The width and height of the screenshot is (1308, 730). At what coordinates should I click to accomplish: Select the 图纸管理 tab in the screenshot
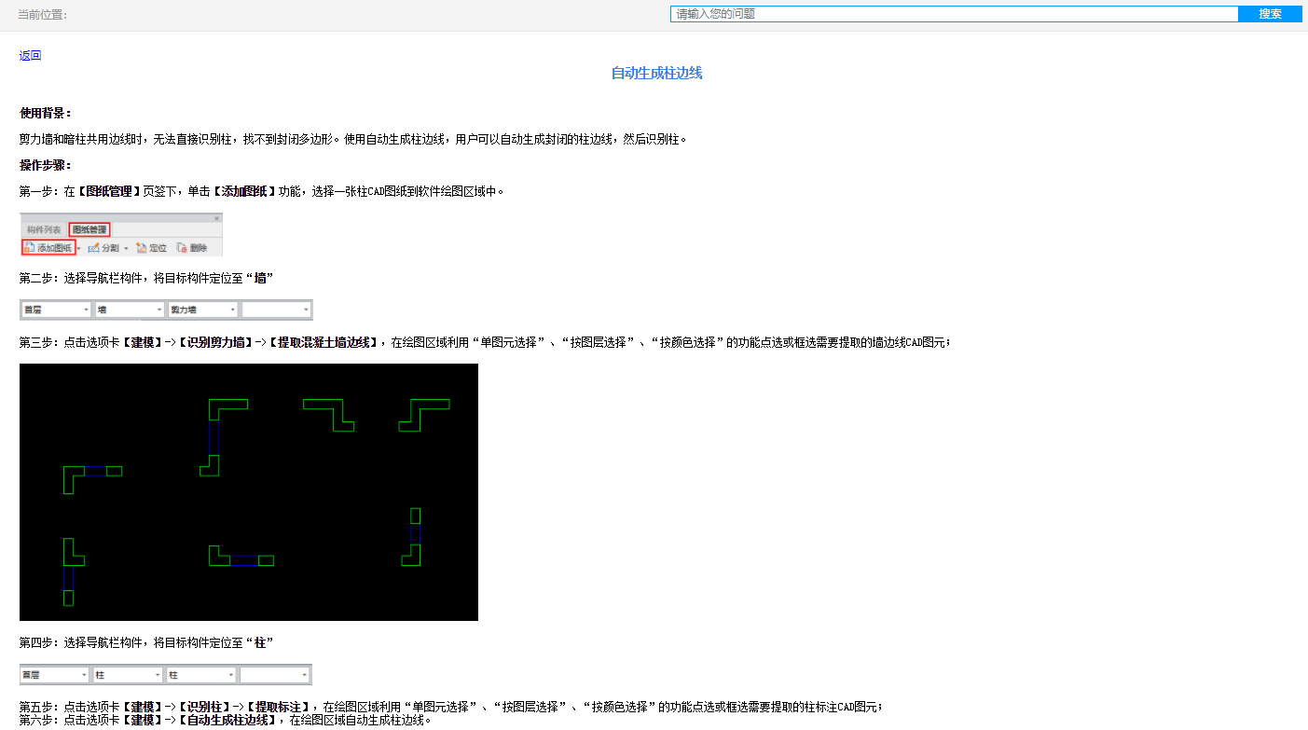(x=89, y=229)
